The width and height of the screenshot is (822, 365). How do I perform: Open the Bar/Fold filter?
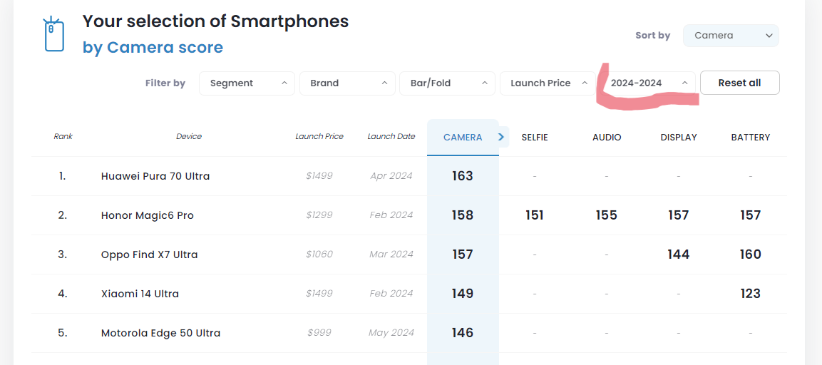pos(447,83)
